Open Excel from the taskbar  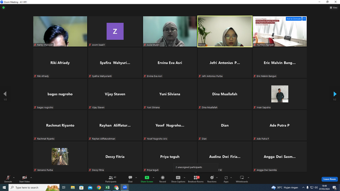pyautogui.click(x=107, y=187)
